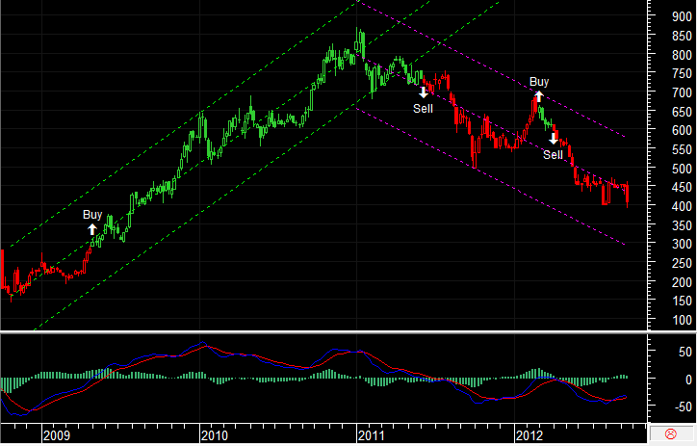This screenshot has height=446, width=697.
Task: Select the 2012 Sell signal down arrow
Action: click(554, 139)
